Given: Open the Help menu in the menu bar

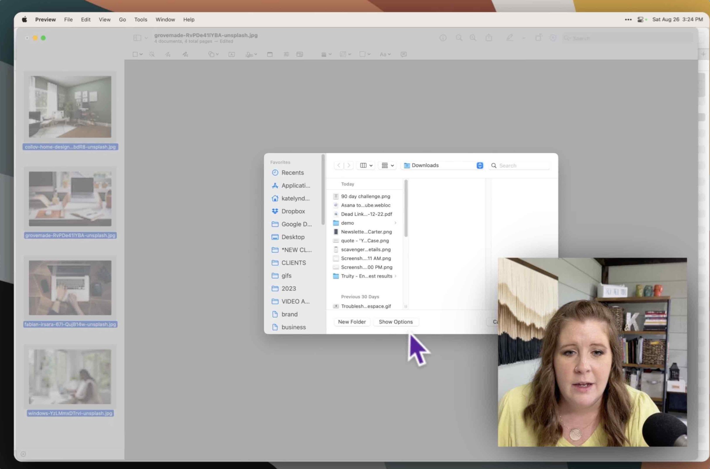Looking at the screenshot, I should (x=189, y=19).
